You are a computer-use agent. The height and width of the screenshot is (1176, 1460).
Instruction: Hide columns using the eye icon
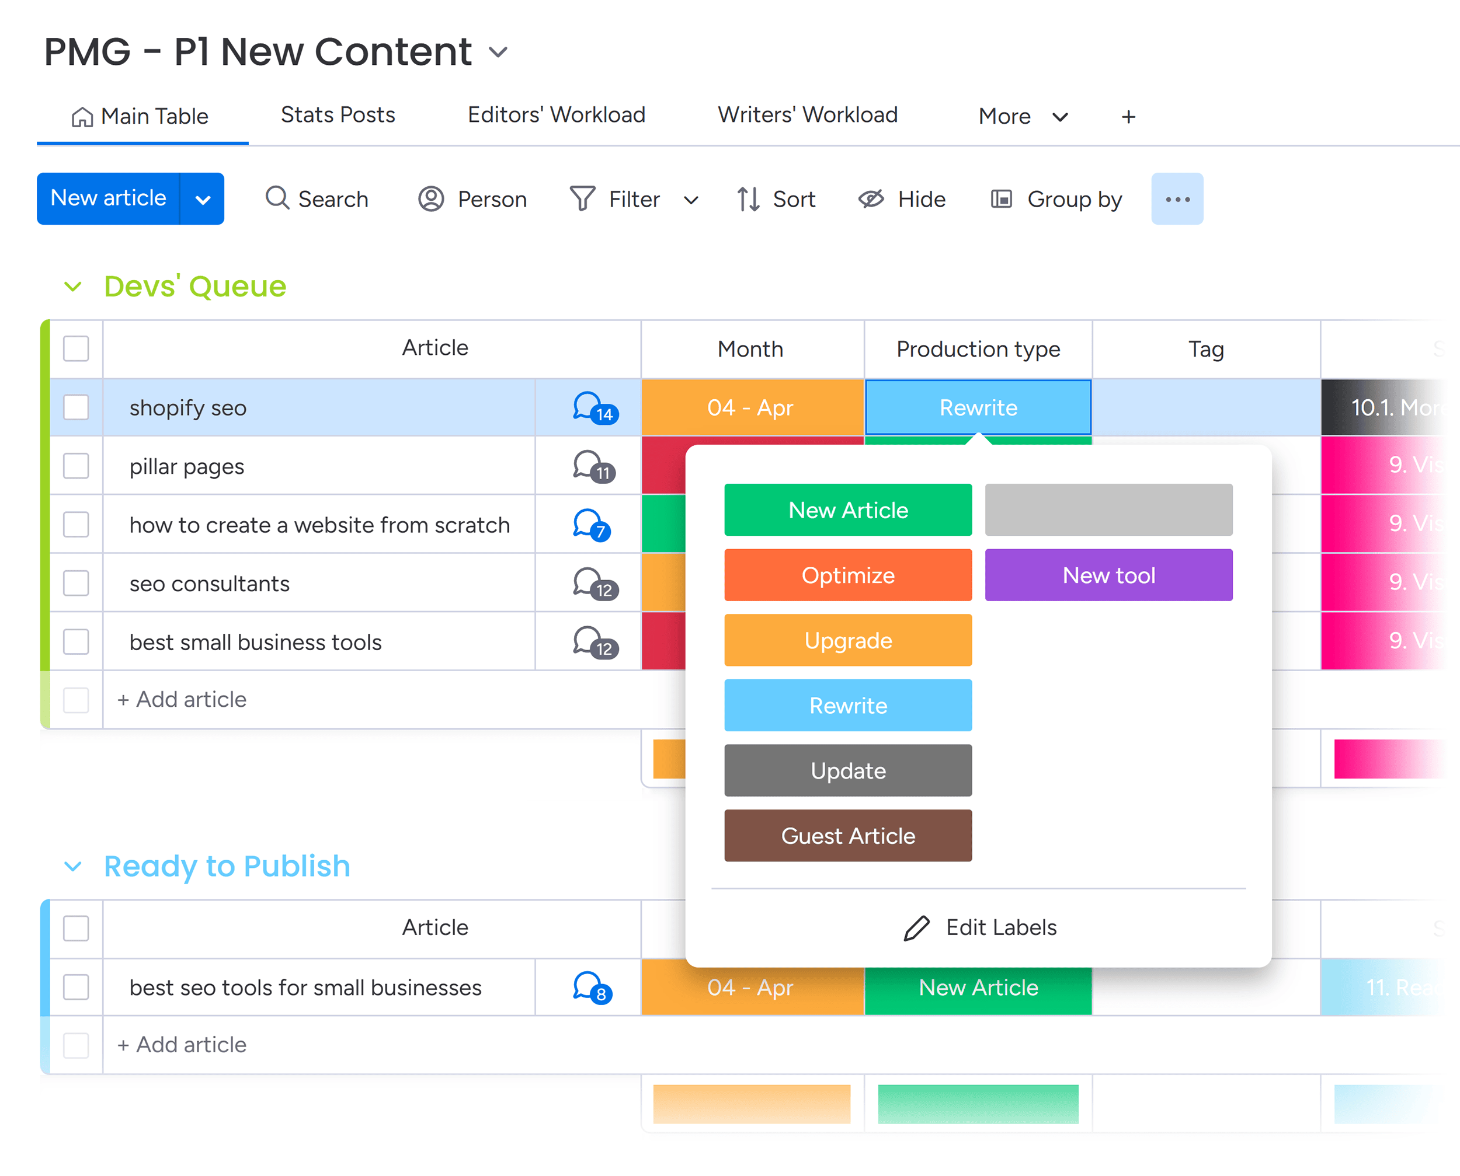click(x=902, y=198)
